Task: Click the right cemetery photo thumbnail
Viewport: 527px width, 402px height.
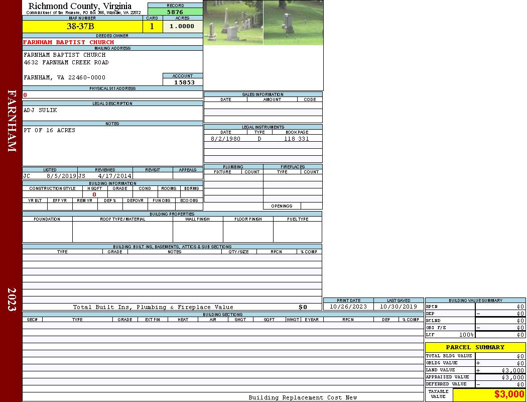Action: 293,23
